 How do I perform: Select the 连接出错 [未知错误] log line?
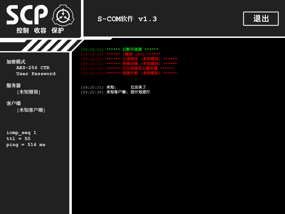pos(129,64)
